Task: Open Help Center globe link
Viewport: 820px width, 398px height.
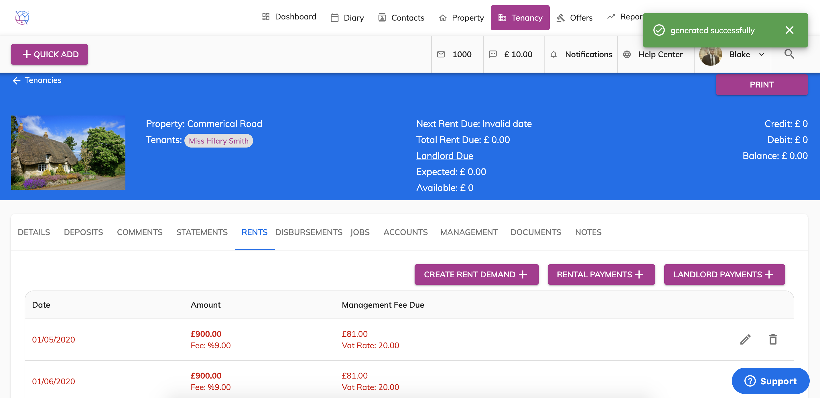Action: tap(627, 54)
